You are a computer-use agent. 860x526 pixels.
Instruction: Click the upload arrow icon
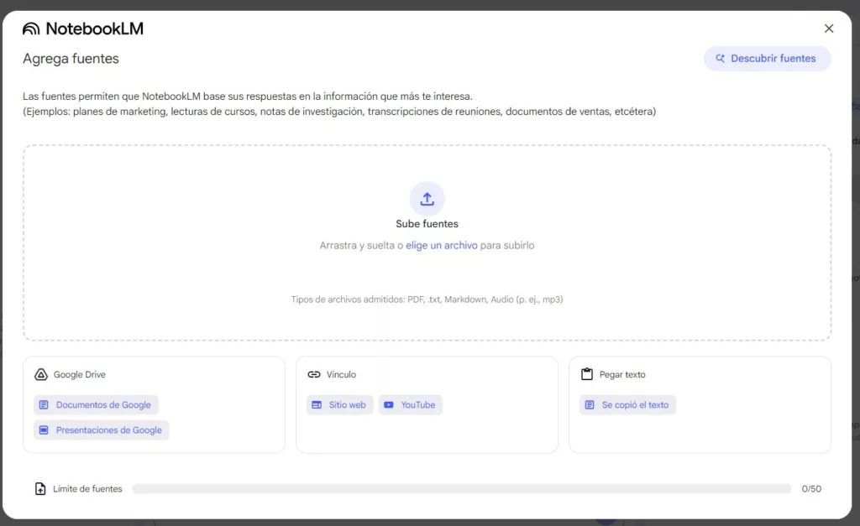tap(427, 199)
